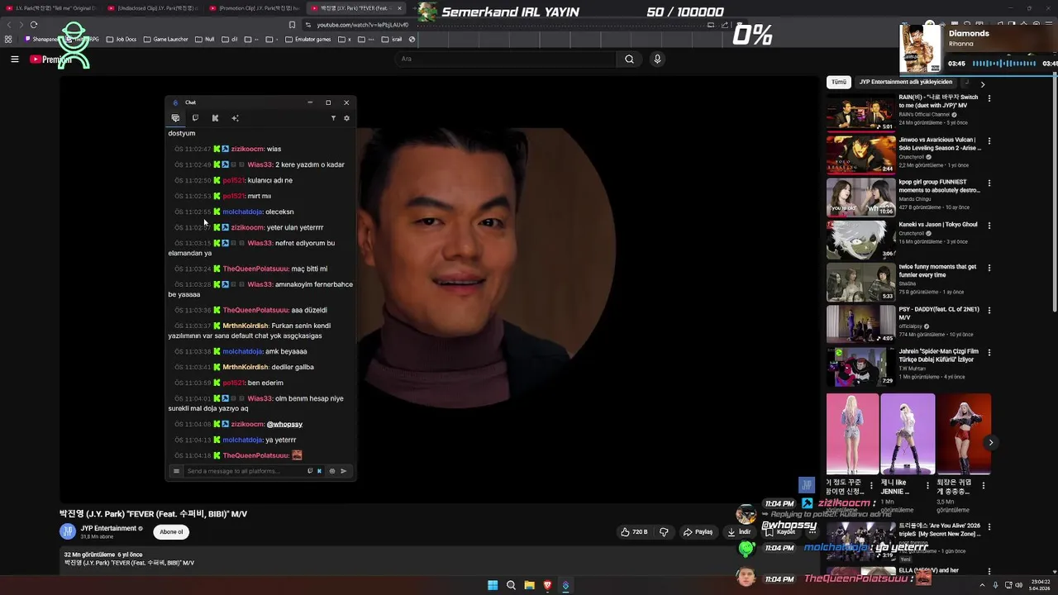Open Jahrein Spider-Man Çizgi Film video title
The width and height of the screenshot is (1058, 595).
coord(939,355)
